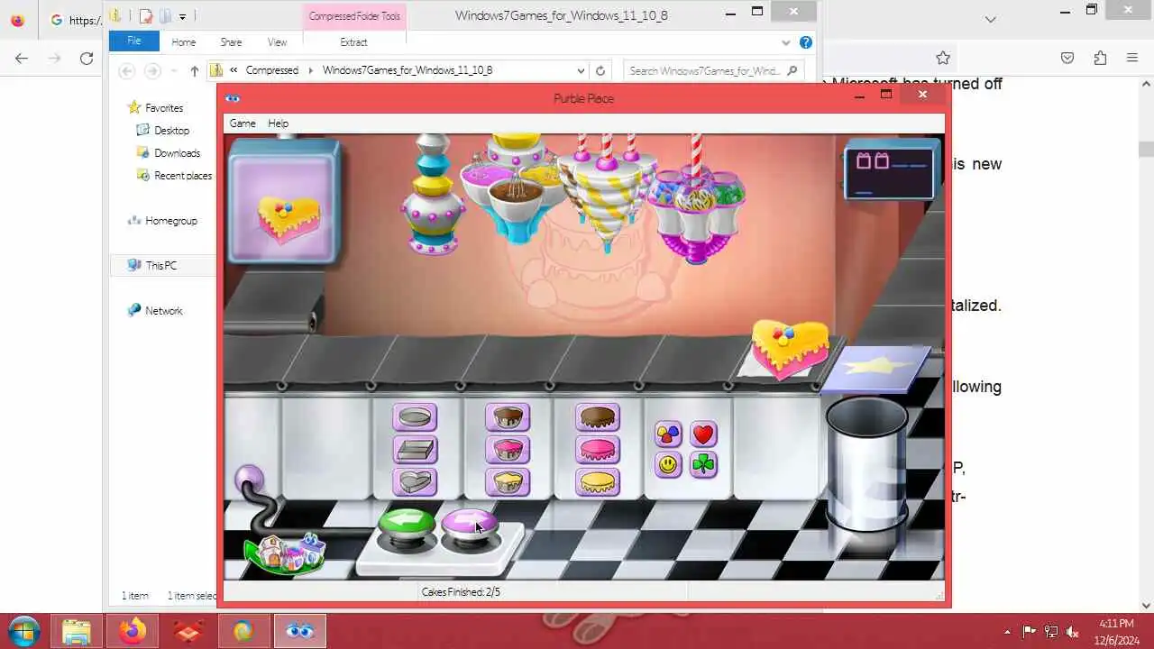This screenshot has width=1154, height=649.
Task: Add the red heart decoration
Action: [x=703, y=434]
